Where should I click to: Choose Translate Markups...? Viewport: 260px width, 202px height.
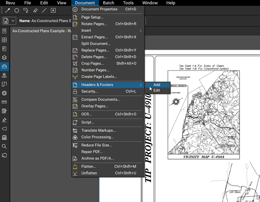107,131
